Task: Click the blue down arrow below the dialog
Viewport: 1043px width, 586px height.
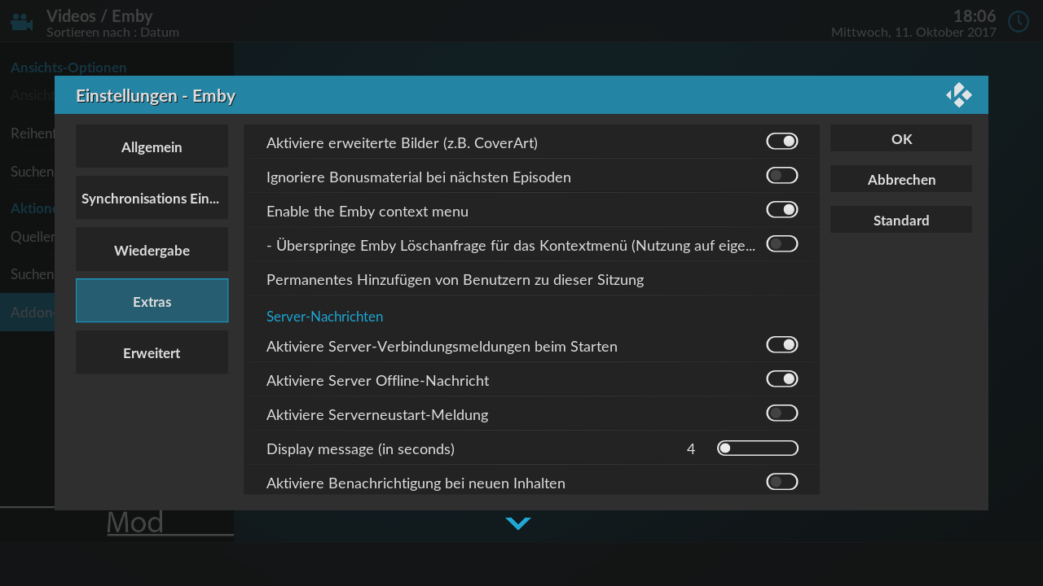Action: [518, 523]
